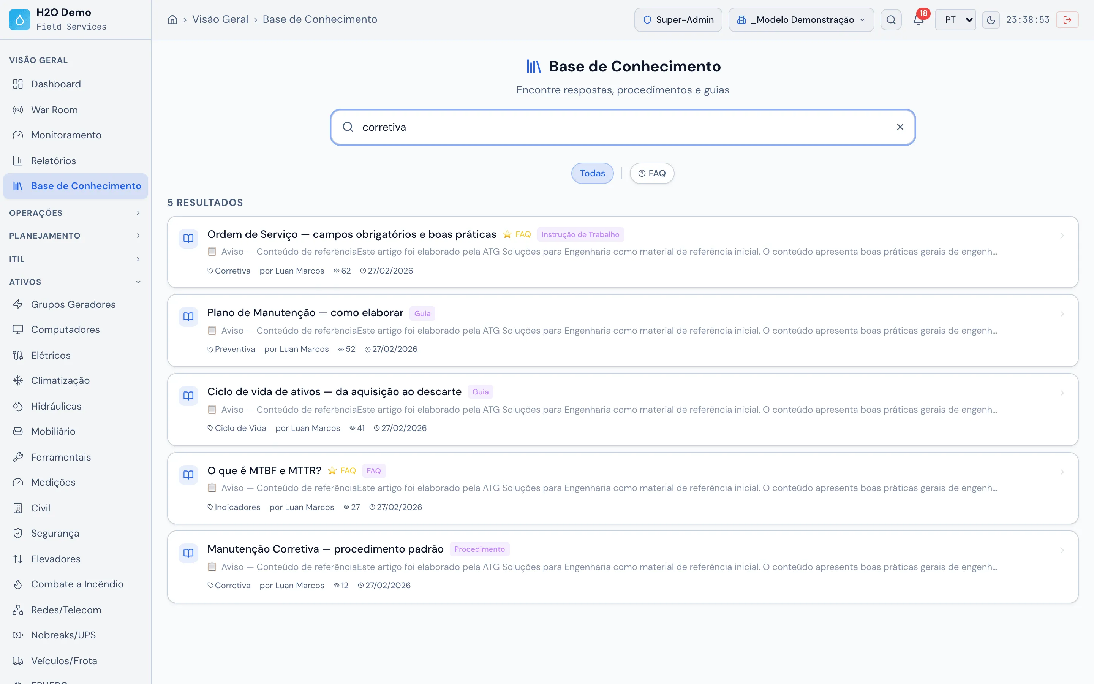Click the Redes/Telecom network icon

point(17,610)
